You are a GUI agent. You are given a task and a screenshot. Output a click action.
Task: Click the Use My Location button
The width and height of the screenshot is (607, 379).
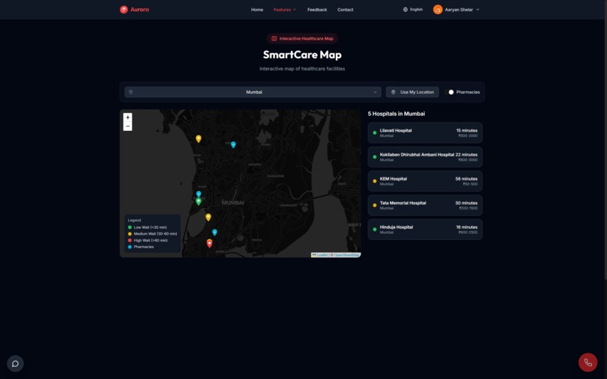tap(412, 92)
